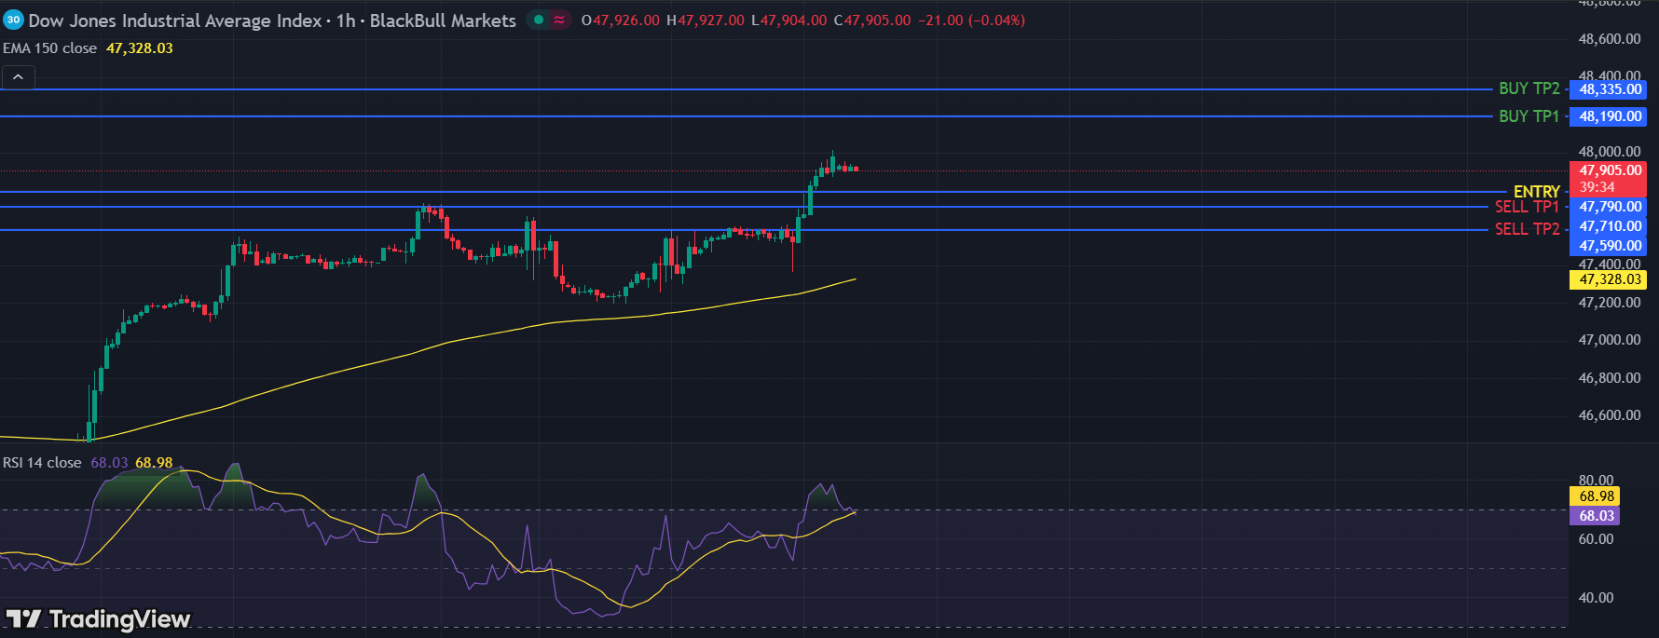
Task: Click the red 47,905.00 current price tag
Action: tap(1610, 170)
